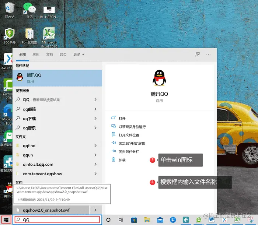This screenshot has height=225, width=258.
Task: Click 打开 to open QQ
Action: (x=122, y=118)
